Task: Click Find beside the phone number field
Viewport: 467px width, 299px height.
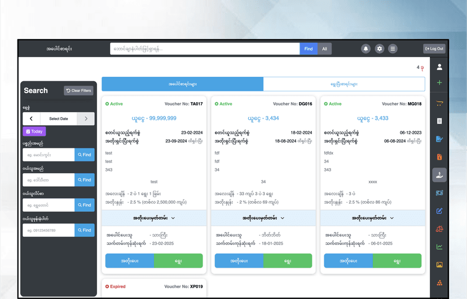Action: click(85, 230)
